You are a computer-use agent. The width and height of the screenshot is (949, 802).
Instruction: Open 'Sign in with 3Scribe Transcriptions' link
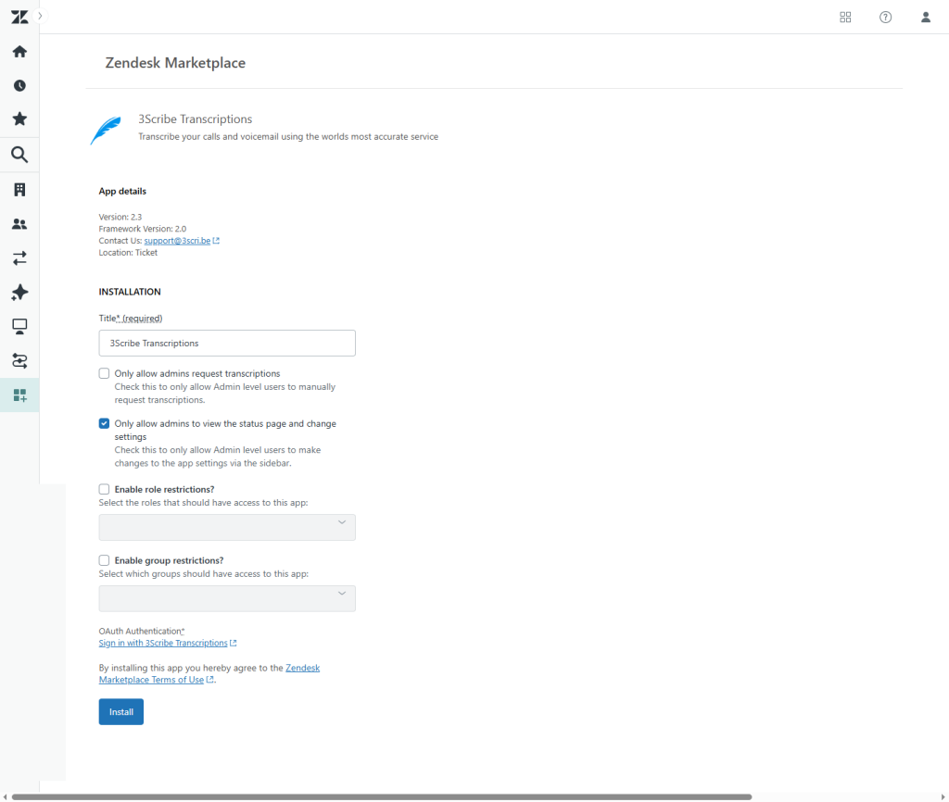click(163, 643)
